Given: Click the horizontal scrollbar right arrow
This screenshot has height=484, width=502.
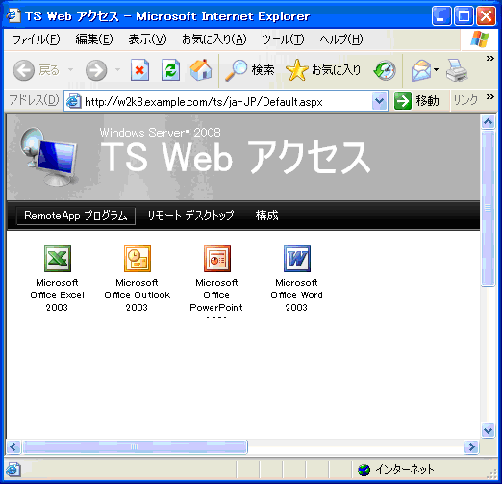Looking at the screenshot, I should pos(472,446).
